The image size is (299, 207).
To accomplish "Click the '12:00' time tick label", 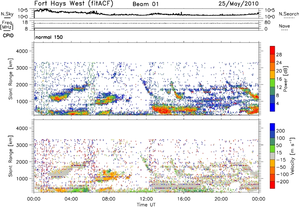I will [146, 199].
